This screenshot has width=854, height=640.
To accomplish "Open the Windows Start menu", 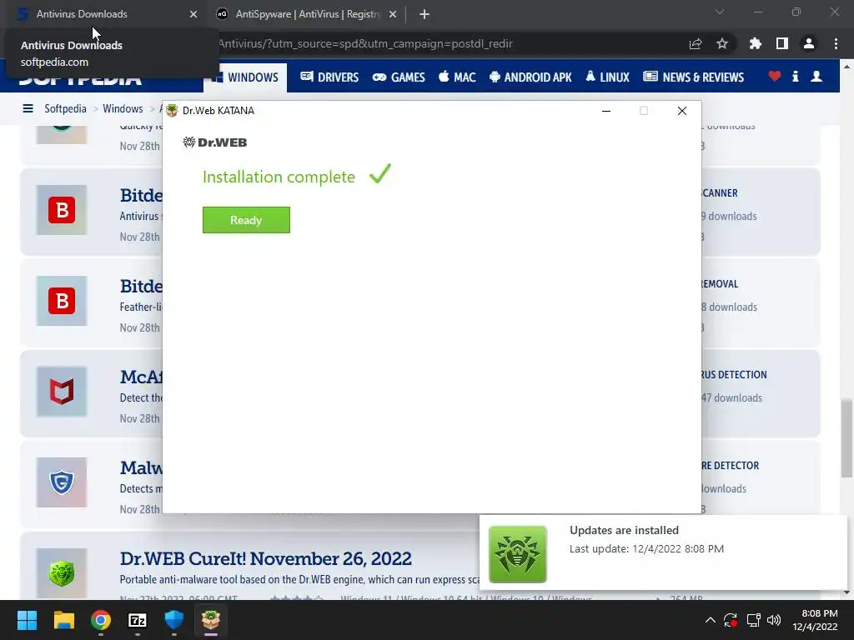I will [27, 620].
